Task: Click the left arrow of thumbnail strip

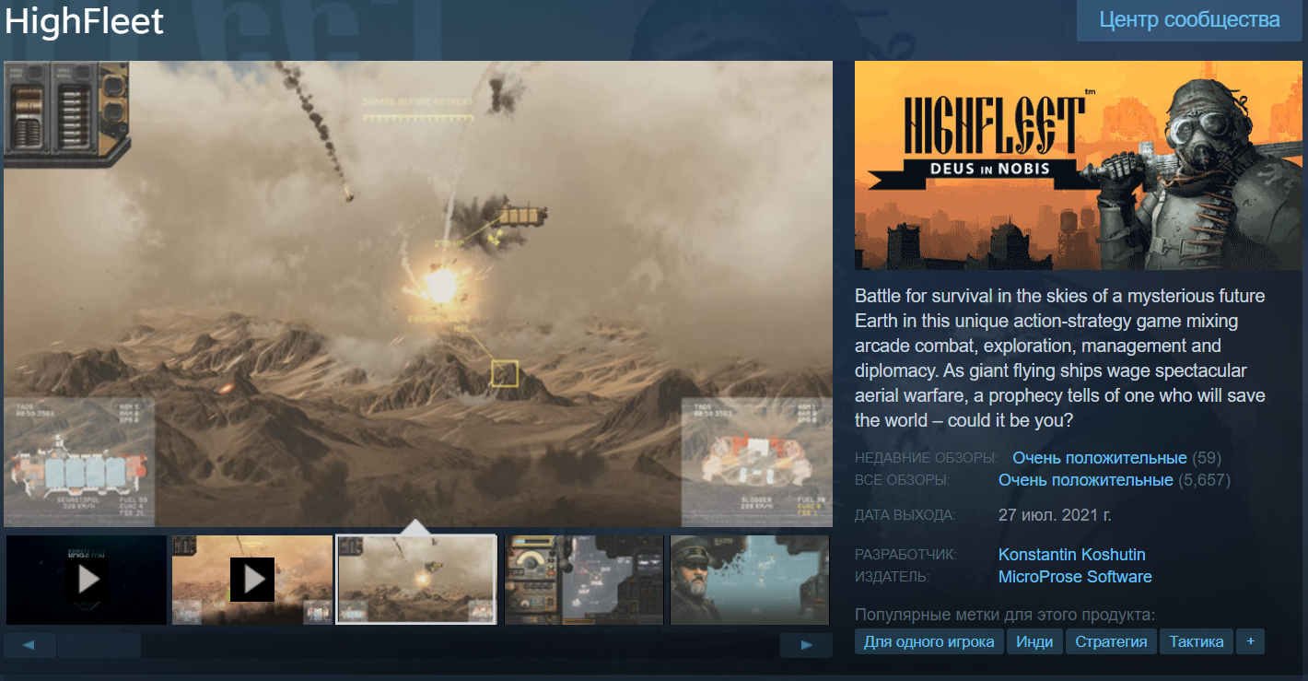Action: coord(28,645)
